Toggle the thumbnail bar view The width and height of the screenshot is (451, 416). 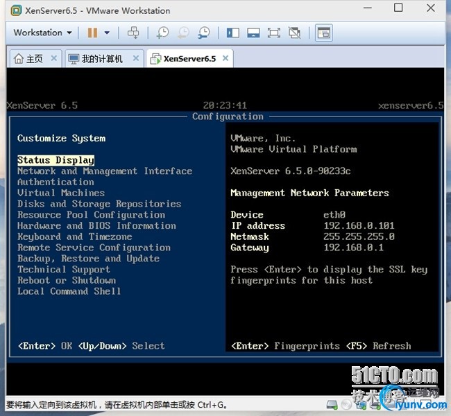(x=253, y=33)
